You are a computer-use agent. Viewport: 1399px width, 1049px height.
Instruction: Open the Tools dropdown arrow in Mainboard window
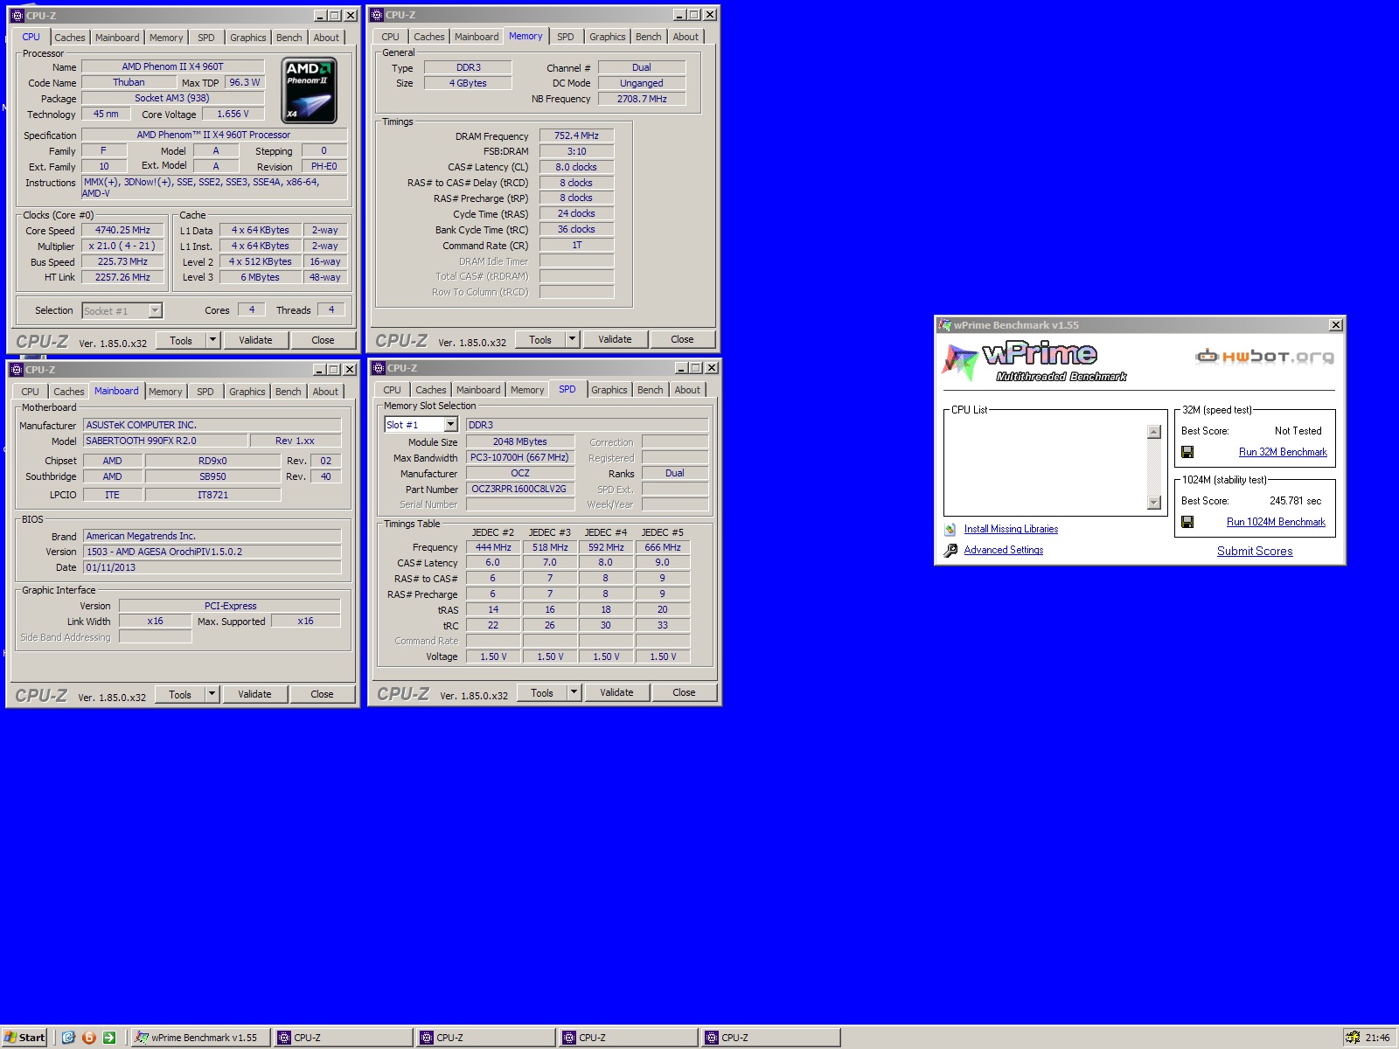(x=212, y=694)
